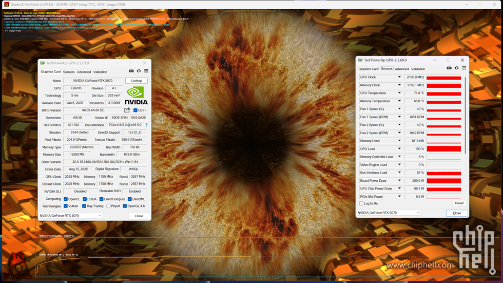Viewport: 503px width, 283px height.
Task: Click the refresh icon in Graphics Card window
Action: coord(139,71)
